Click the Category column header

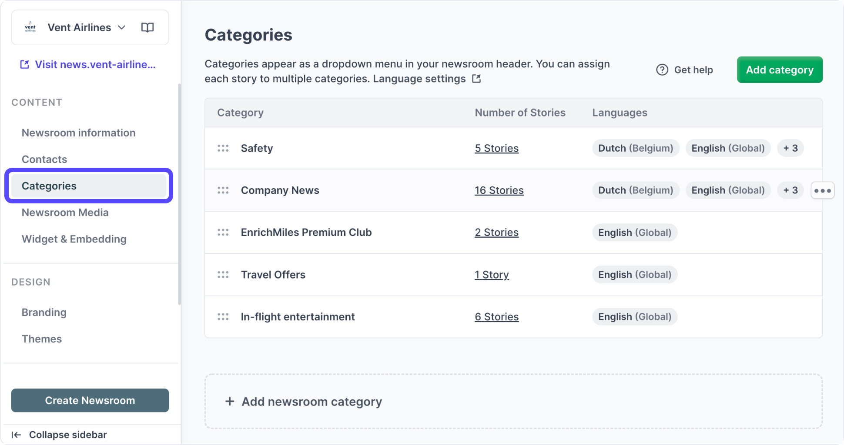[x=240, y=113]
